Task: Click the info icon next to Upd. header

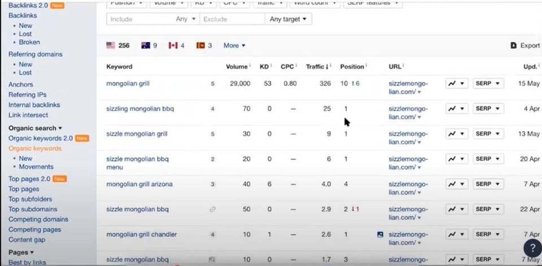Action: coord(539,65)
